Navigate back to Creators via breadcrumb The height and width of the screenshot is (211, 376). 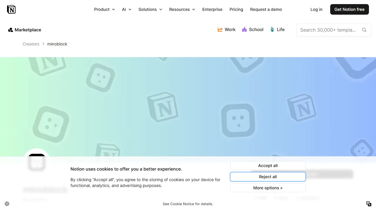[31, 44]
